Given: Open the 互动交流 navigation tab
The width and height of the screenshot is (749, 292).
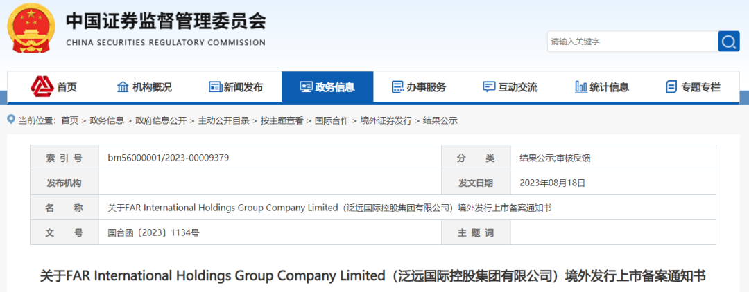Looking at the screenshot, I should 510,87.
